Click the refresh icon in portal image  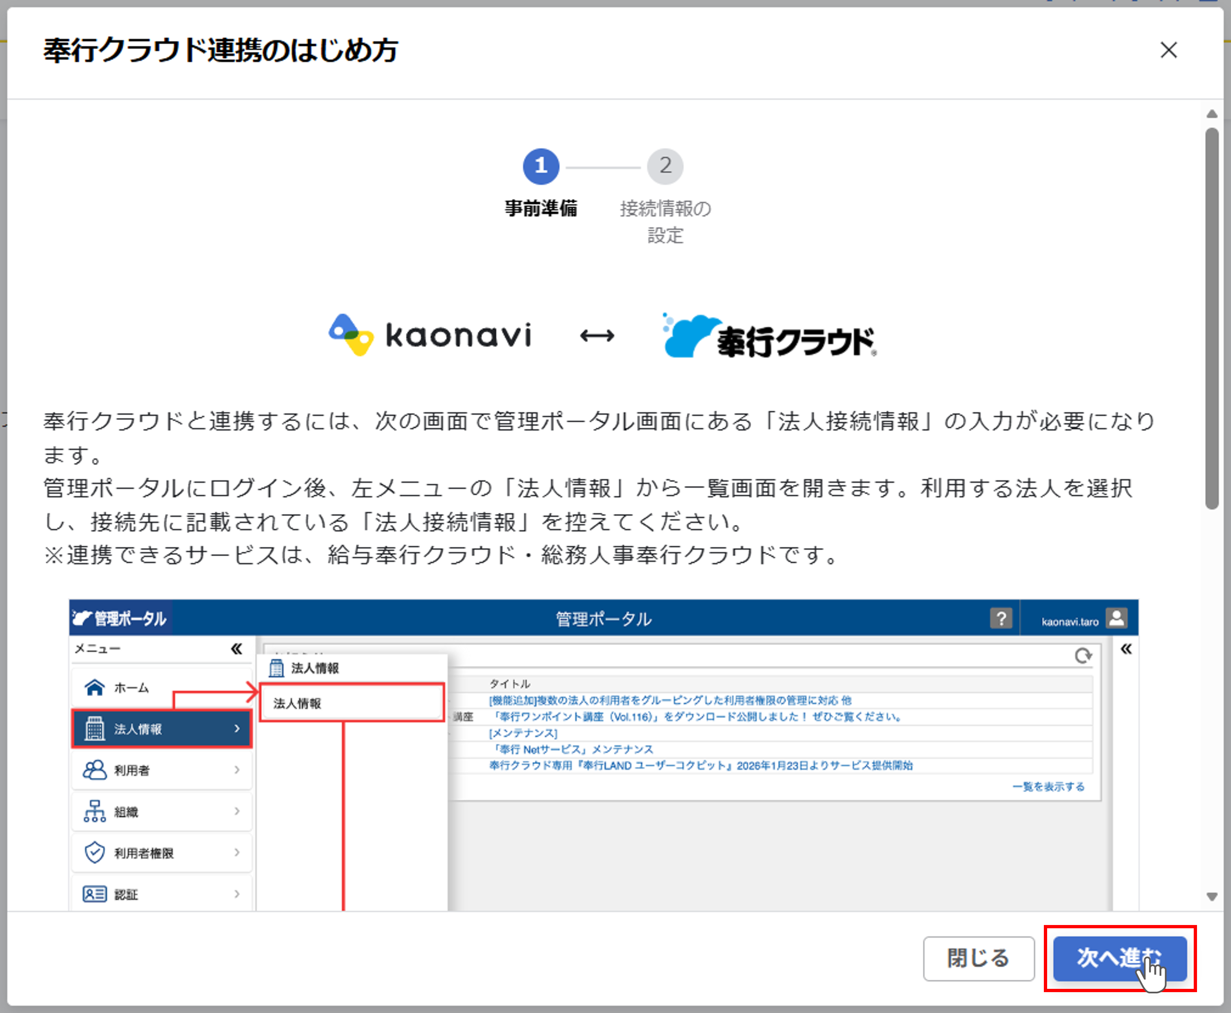coord(1083,656)
